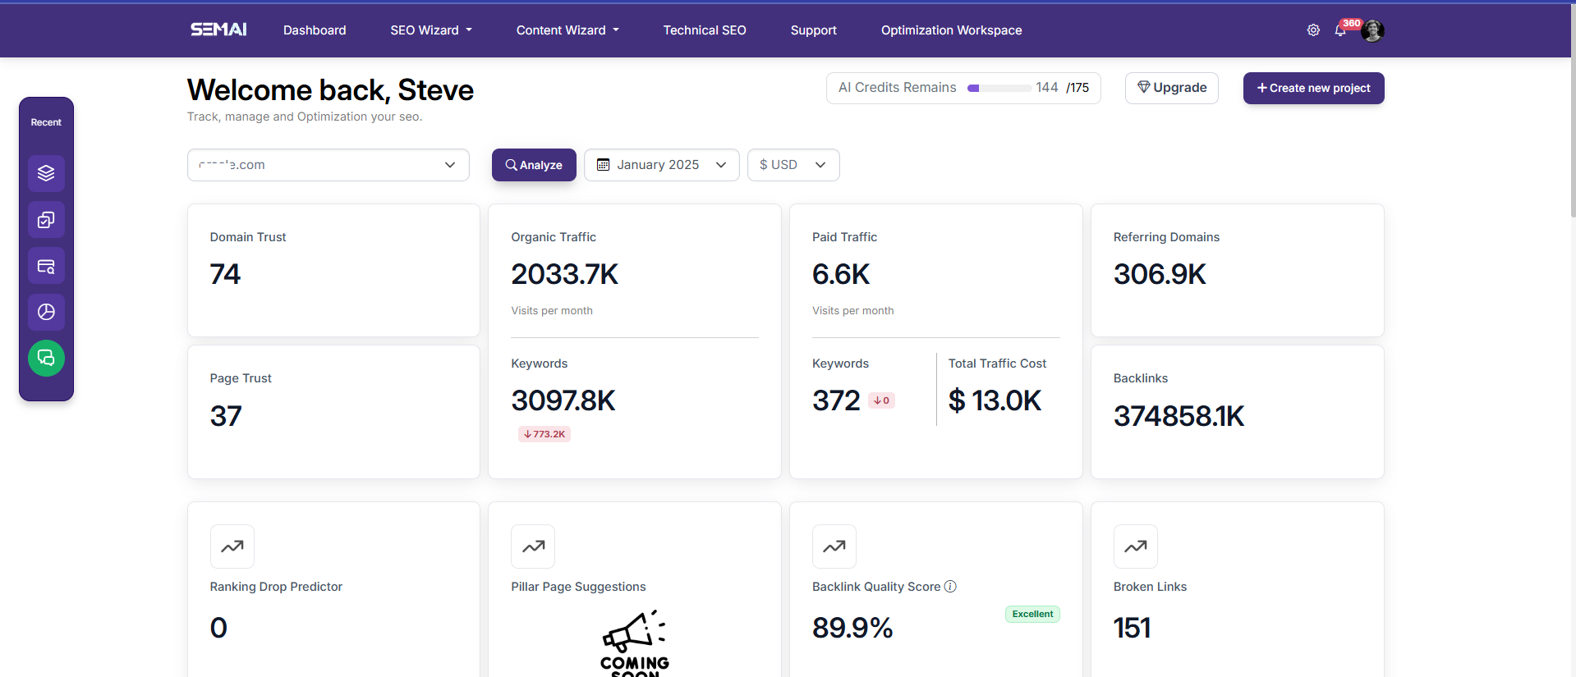
Task: Click the Broken Links trend icon
Action: [1136, 547]
